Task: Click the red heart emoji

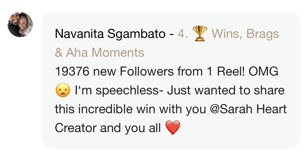Action: tap(173, 128)
